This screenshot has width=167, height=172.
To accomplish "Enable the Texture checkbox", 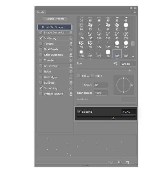I will pos(41,44).
